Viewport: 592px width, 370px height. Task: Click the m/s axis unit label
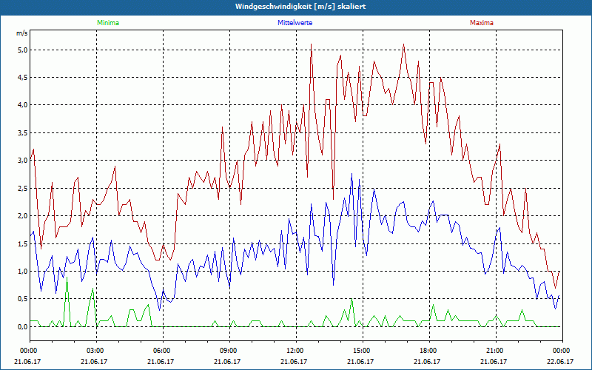[22, 33]
